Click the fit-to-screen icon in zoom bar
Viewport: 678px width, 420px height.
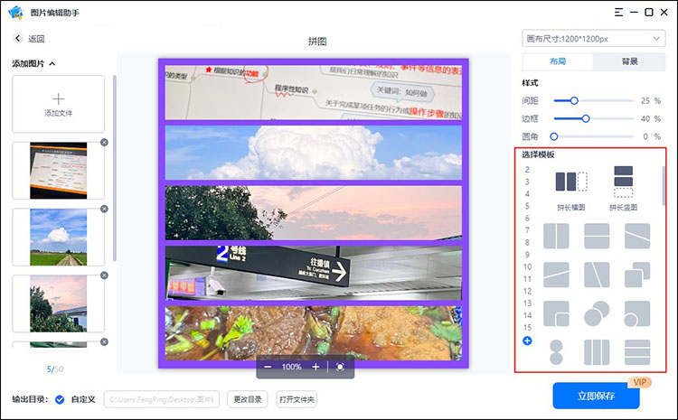(x=340, y=367)
